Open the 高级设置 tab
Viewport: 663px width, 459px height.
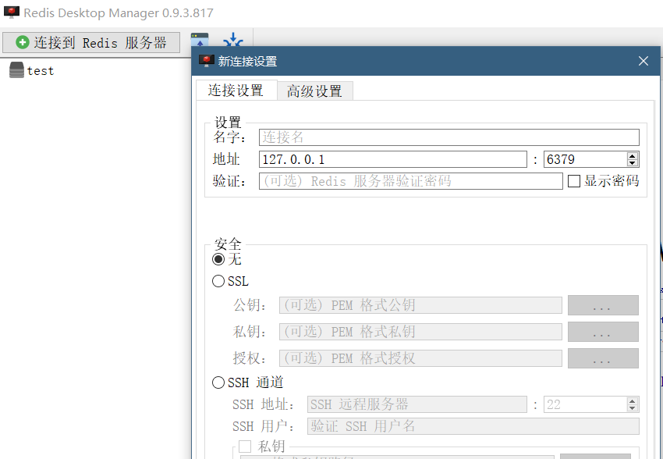(314, 91)
